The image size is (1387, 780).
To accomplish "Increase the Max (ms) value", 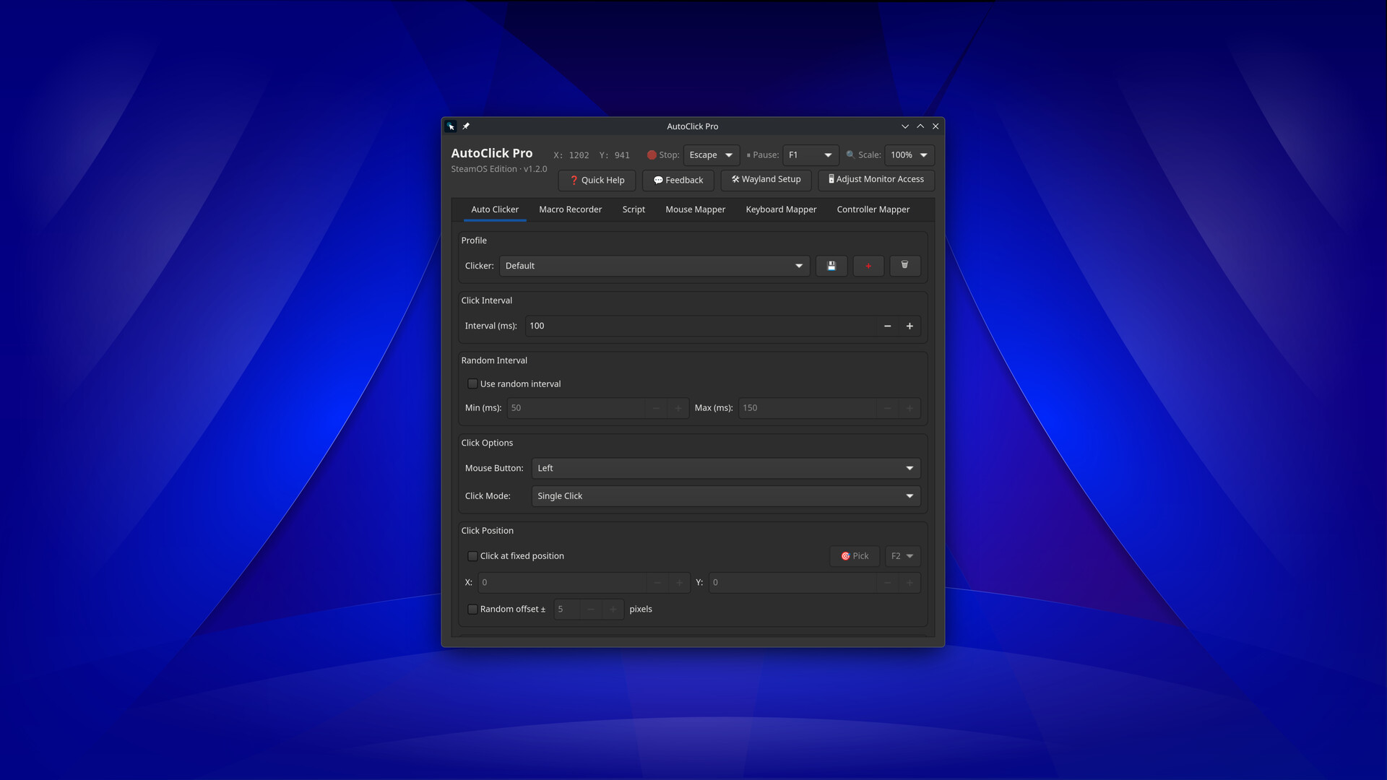I will click(909, 408).
